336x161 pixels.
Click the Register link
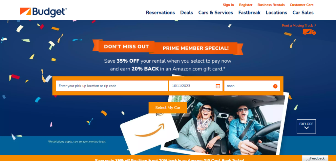(245, 5)
